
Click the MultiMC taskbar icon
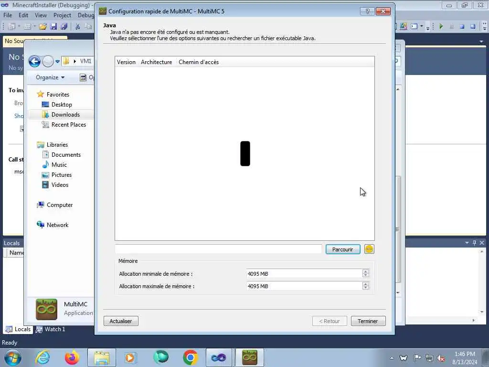pos(249,357)
